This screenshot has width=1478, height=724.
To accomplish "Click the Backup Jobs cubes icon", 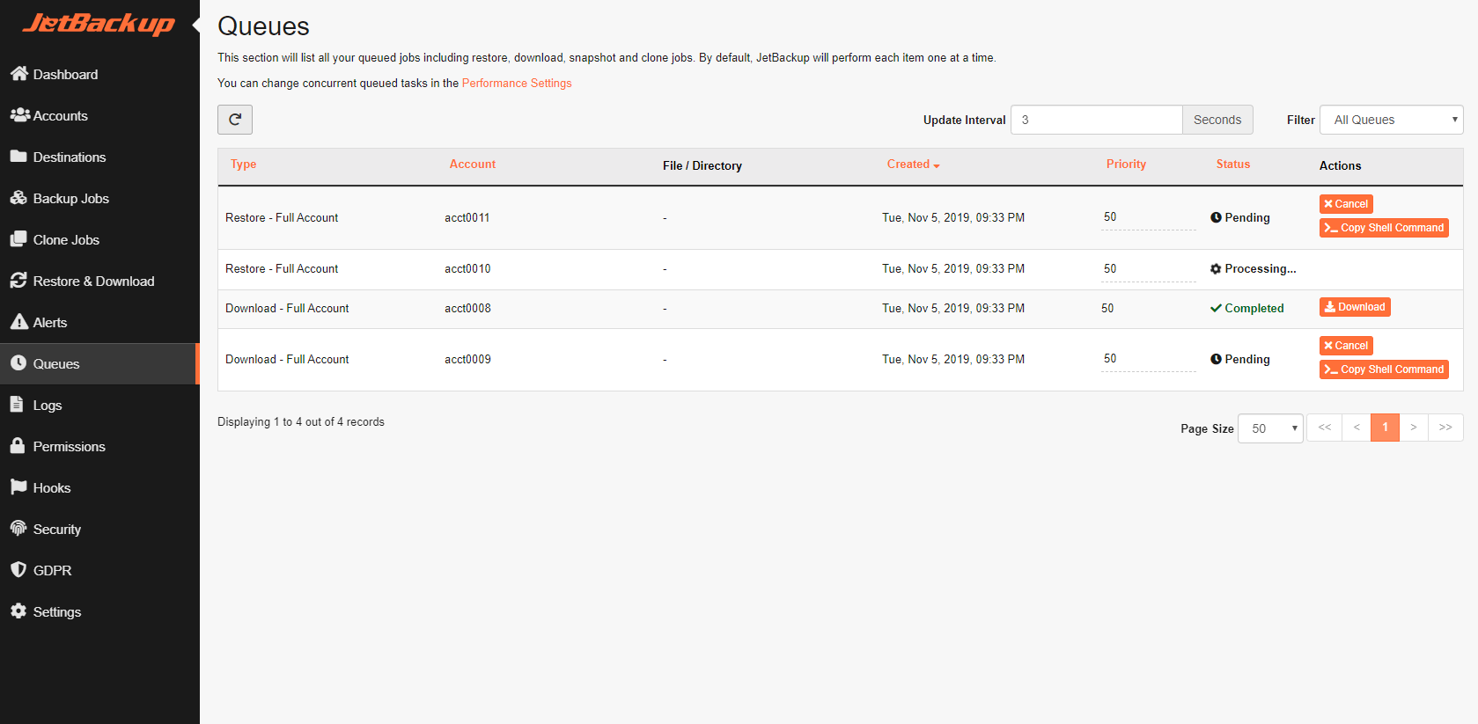I will pos(18,198).
